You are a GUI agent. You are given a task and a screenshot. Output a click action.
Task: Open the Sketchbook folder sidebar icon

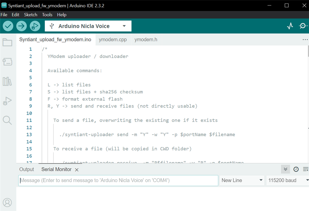(8, 42)
